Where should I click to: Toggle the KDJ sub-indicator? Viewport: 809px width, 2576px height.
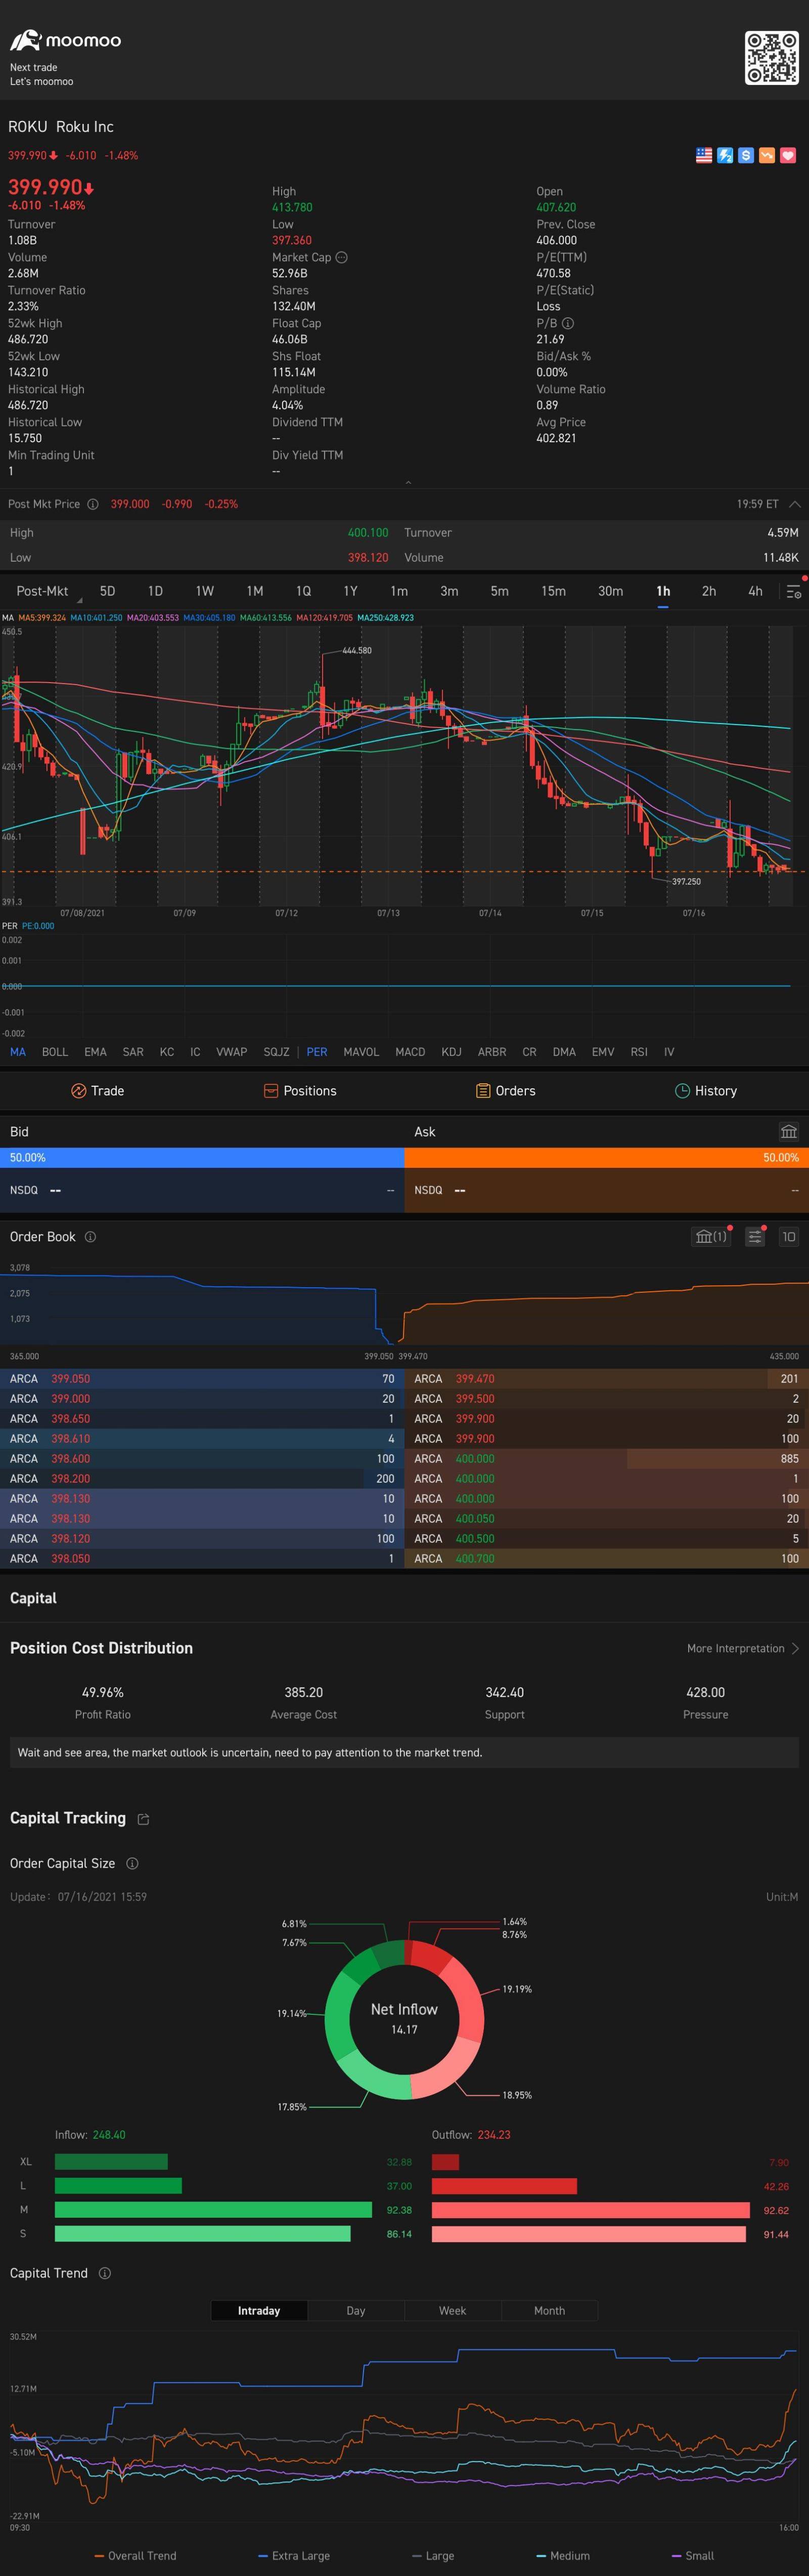click(x=452, y=1052)
